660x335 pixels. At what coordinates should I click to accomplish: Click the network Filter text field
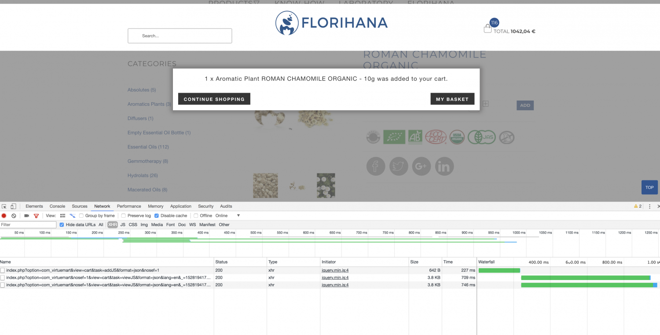28,225
